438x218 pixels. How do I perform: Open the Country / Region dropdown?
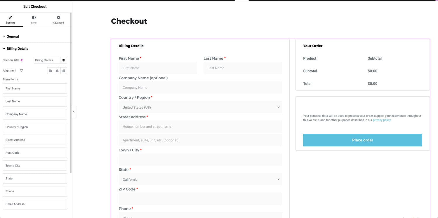(x=200, y=107)
